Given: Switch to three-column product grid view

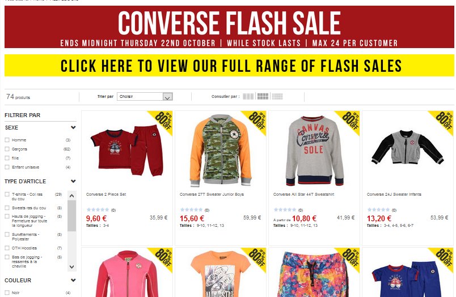Looking at the screenshot, I should click(x=248, y=96).
